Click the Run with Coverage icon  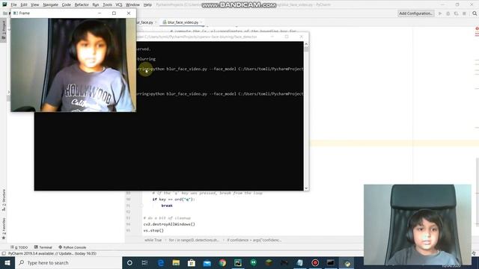pos(456,13)
